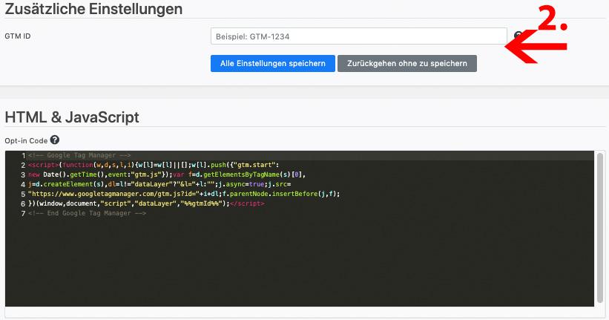The image size is (609, 320).
Task: Click the Opt-in Code label
Action: (26, 141)
